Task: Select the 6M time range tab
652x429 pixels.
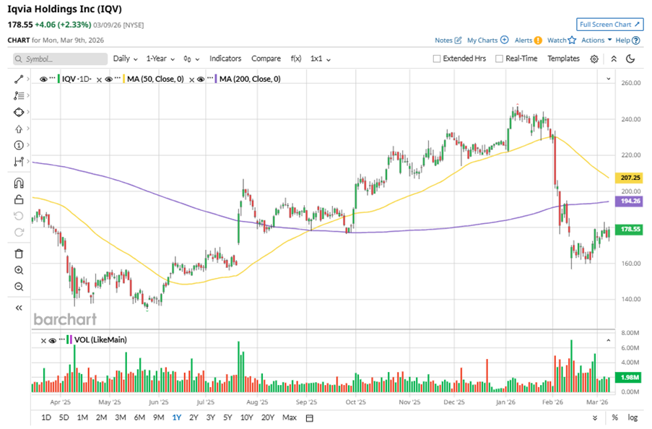Action: [x=139, y=417]
